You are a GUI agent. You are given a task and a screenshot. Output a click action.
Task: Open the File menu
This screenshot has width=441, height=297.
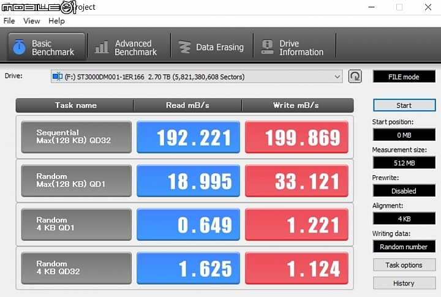(9, 21)
